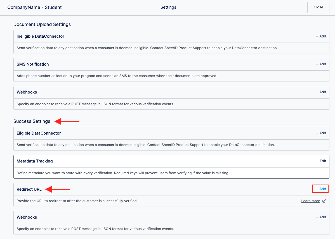The height and width of the screenshot is (239, 335).
Task: Click the Success Settings section heading
Action: [32, 121]
